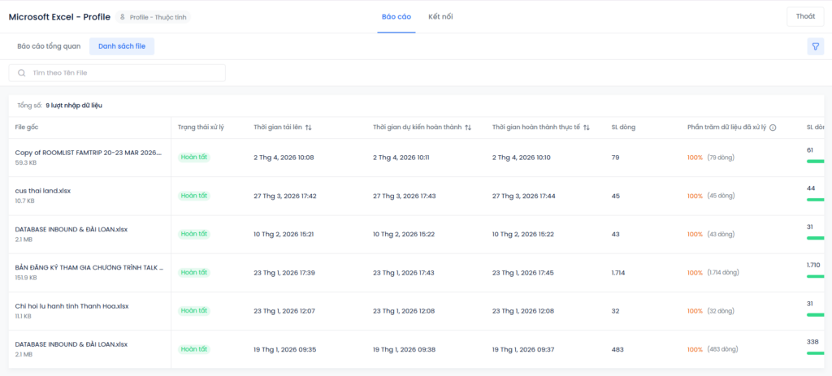Switch to the Báo cáo tab
Viewport: 832px width, 376px height.
[396, 16]
